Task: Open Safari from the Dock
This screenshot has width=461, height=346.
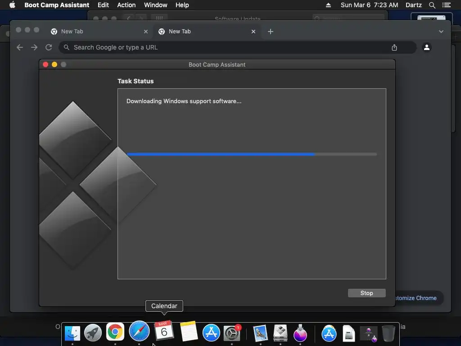Action: coord(139,331)
